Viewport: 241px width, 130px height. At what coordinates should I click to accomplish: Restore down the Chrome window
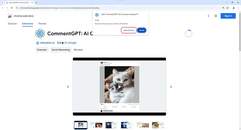(232, 2)
